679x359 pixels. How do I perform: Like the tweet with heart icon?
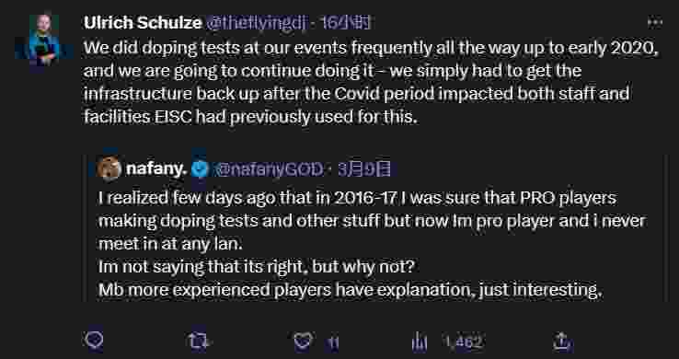pyautogui.click(x=303, y=342)
